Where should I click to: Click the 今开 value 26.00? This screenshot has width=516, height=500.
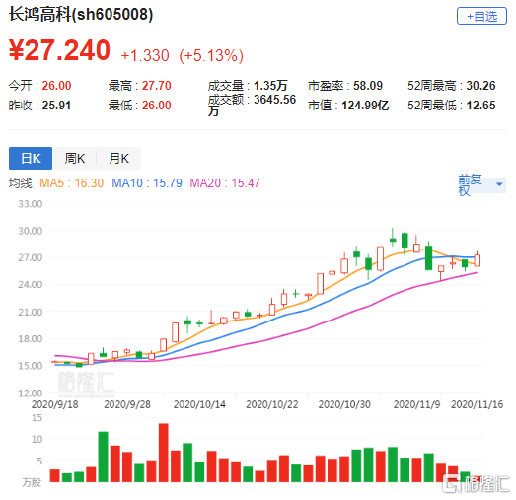click(x=56, y=86)
